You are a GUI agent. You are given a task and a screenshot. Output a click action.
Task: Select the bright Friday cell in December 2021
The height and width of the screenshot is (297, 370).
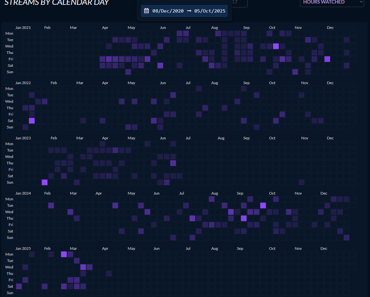pos(327,59)
